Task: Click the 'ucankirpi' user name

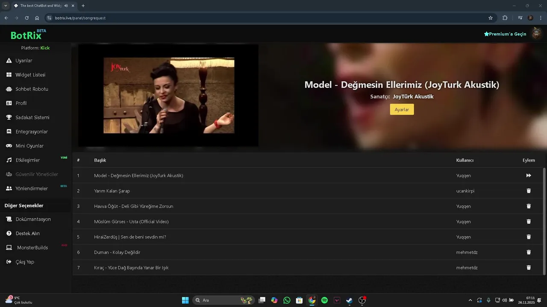Action: [465, 191]
